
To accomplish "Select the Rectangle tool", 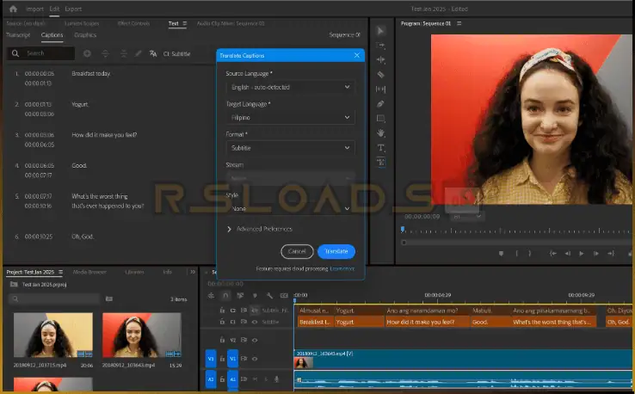I will point(380,118).
